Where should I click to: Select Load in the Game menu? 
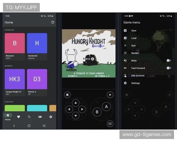[134, 38]
